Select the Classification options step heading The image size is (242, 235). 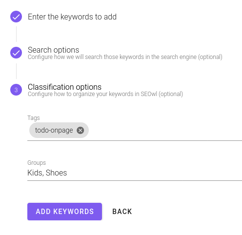coord(64,87)
